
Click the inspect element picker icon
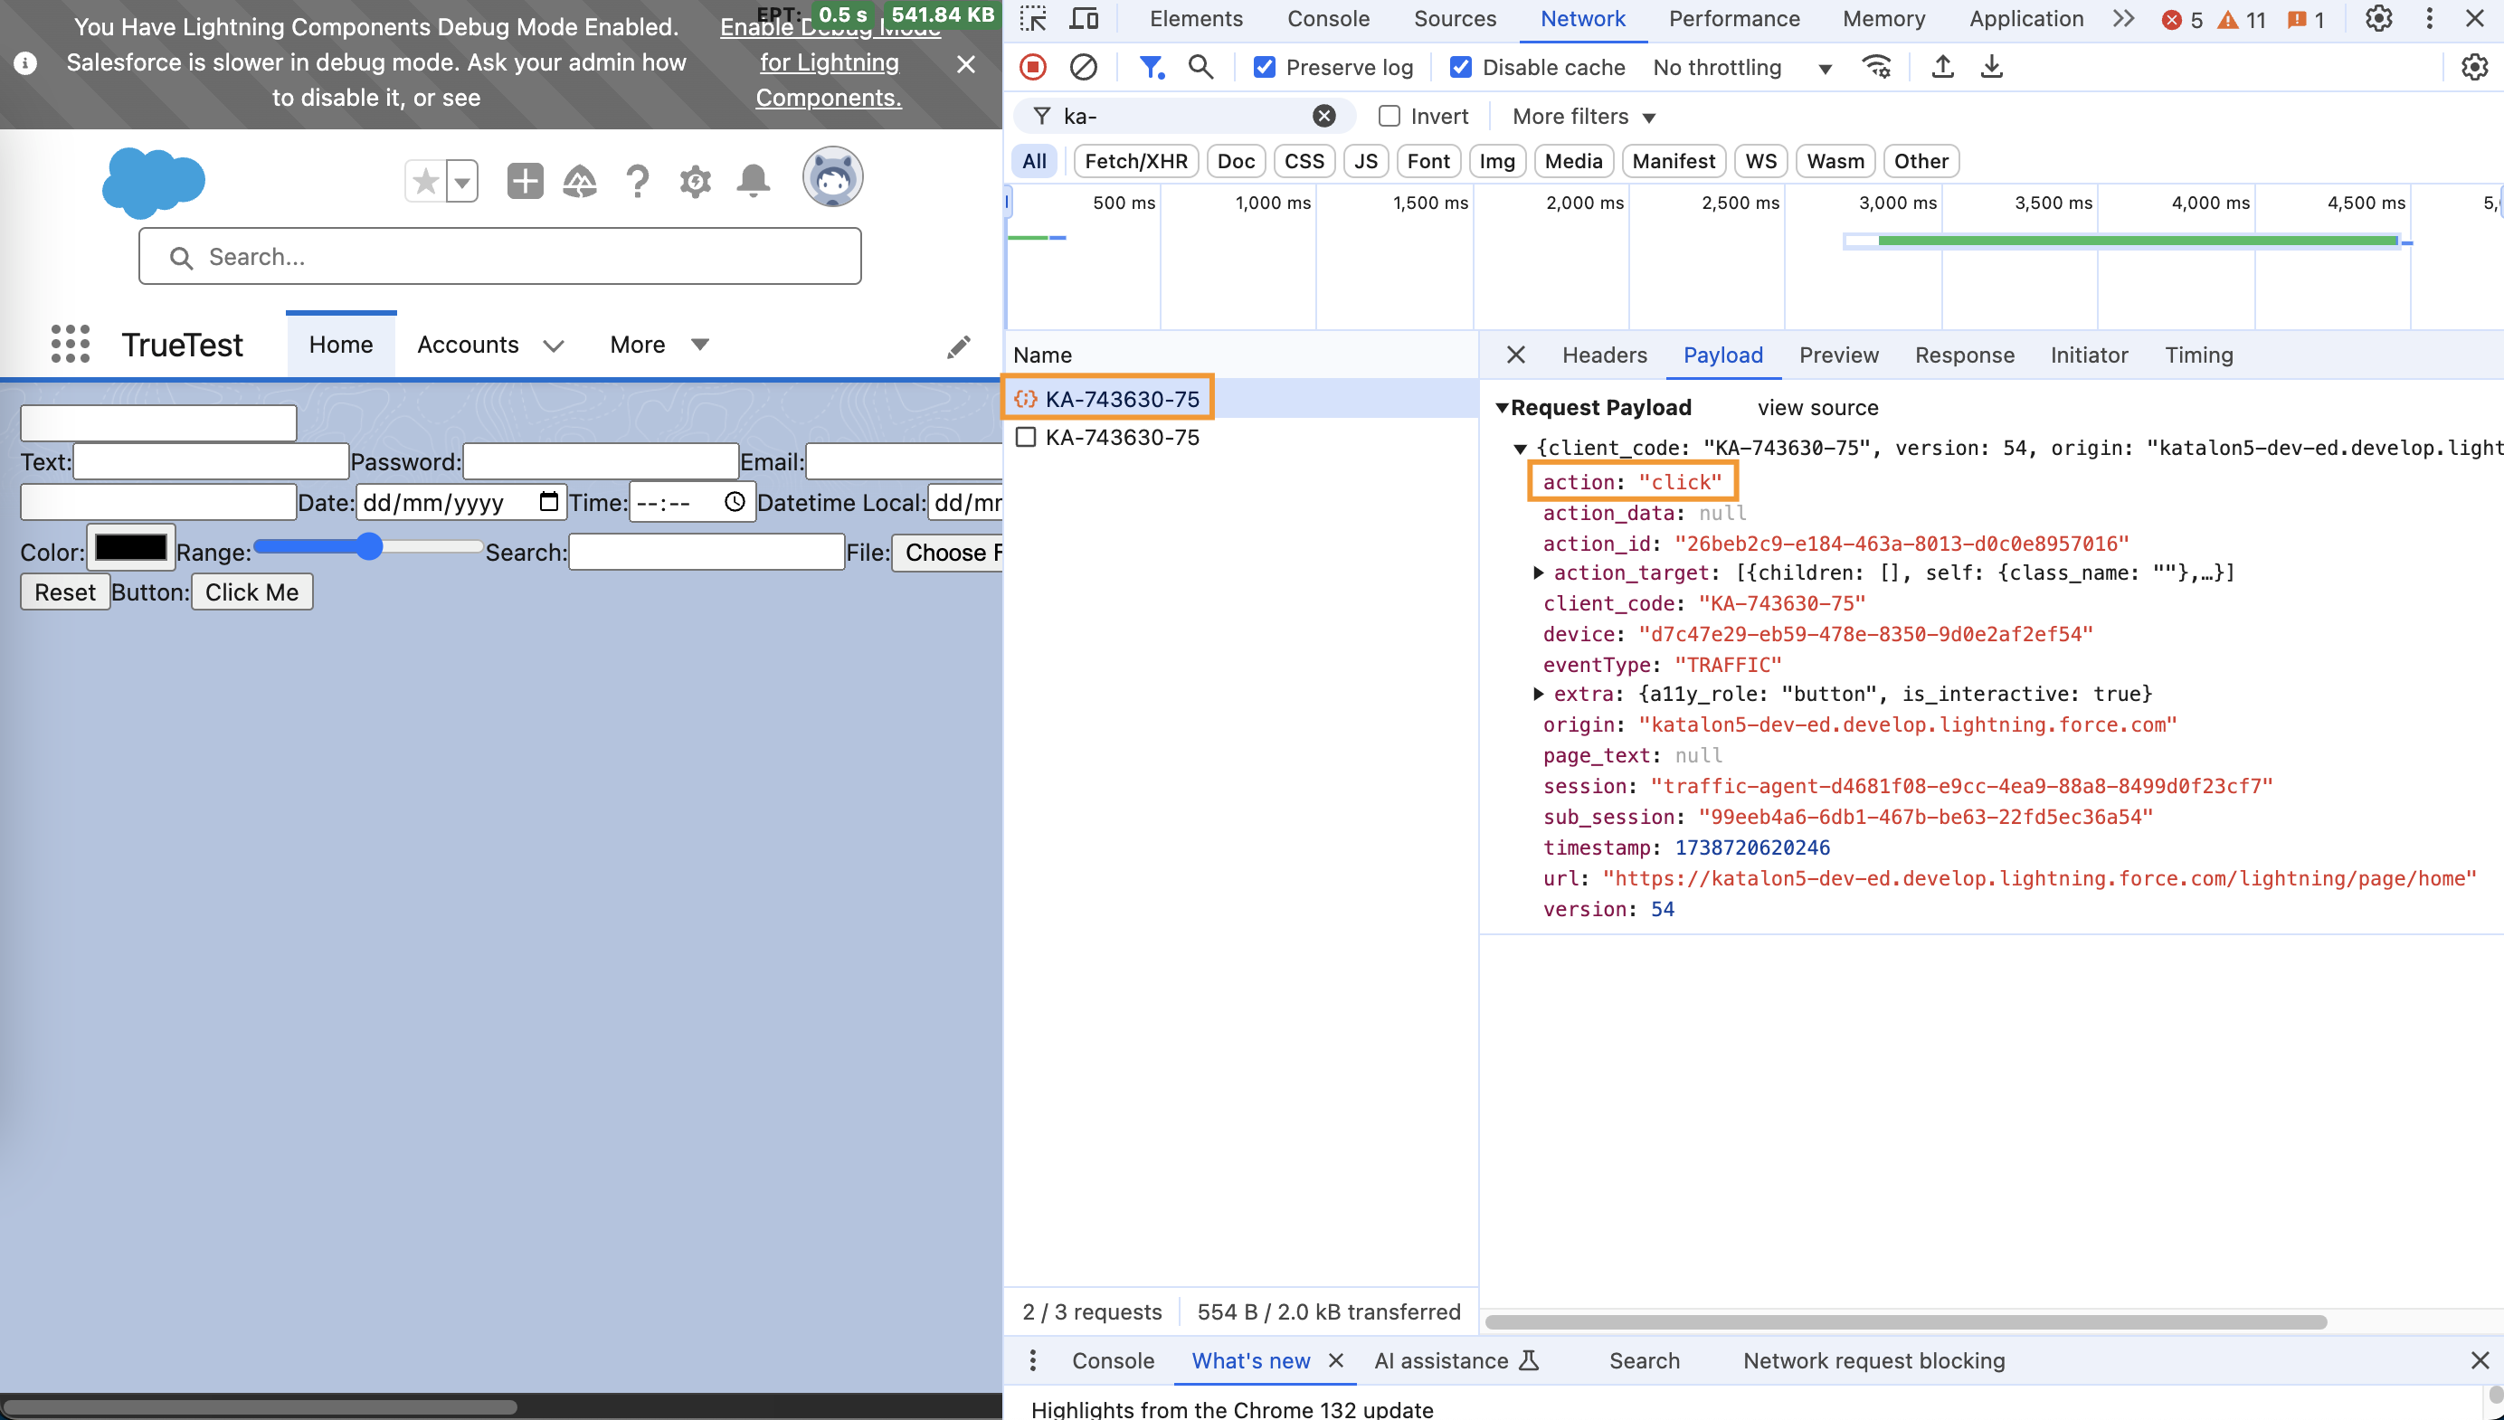click(x=1033, y=18)
